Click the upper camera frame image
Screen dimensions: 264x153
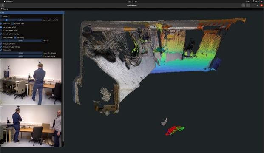pyautogui.click(x=31, y=82)
